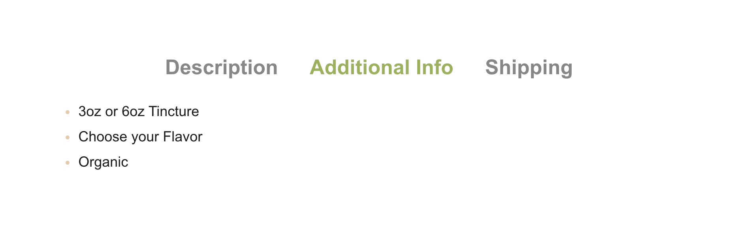Click the "Organic" list item
The image size is (738, 248).
coord(103,162)
